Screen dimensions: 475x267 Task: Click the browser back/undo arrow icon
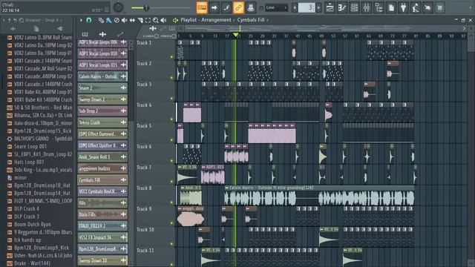click(15, 20)
